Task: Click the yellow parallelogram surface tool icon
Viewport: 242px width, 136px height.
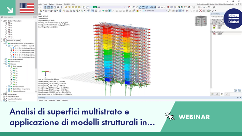Action: click(66, 7)
